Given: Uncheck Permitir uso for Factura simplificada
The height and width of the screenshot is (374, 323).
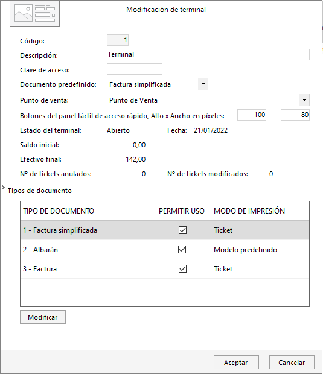Looking at the screenshot, I should click(182, 230).
